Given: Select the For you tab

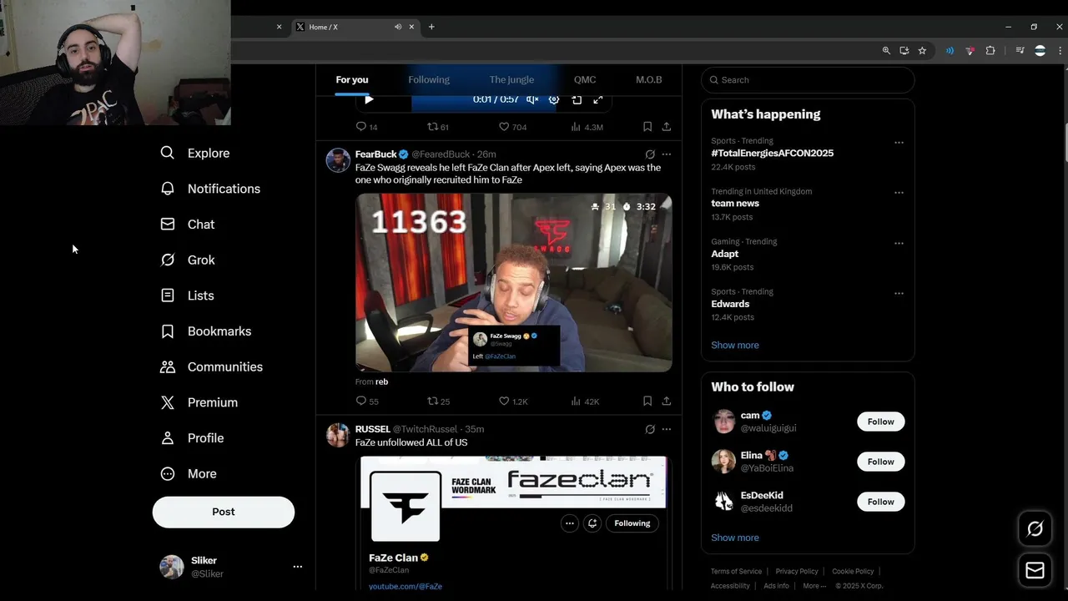Looking at the screenshot, I should tap(352, 79).
